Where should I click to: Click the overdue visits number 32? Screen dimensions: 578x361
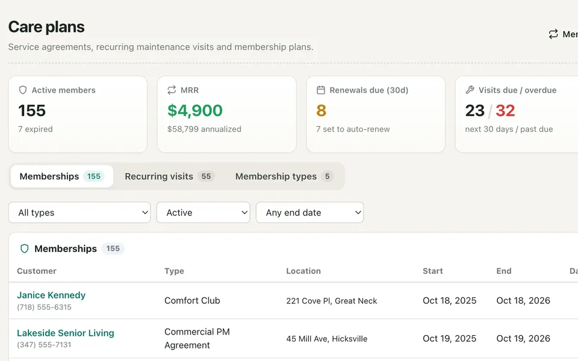pyautogui.click(x=505, y=111)
